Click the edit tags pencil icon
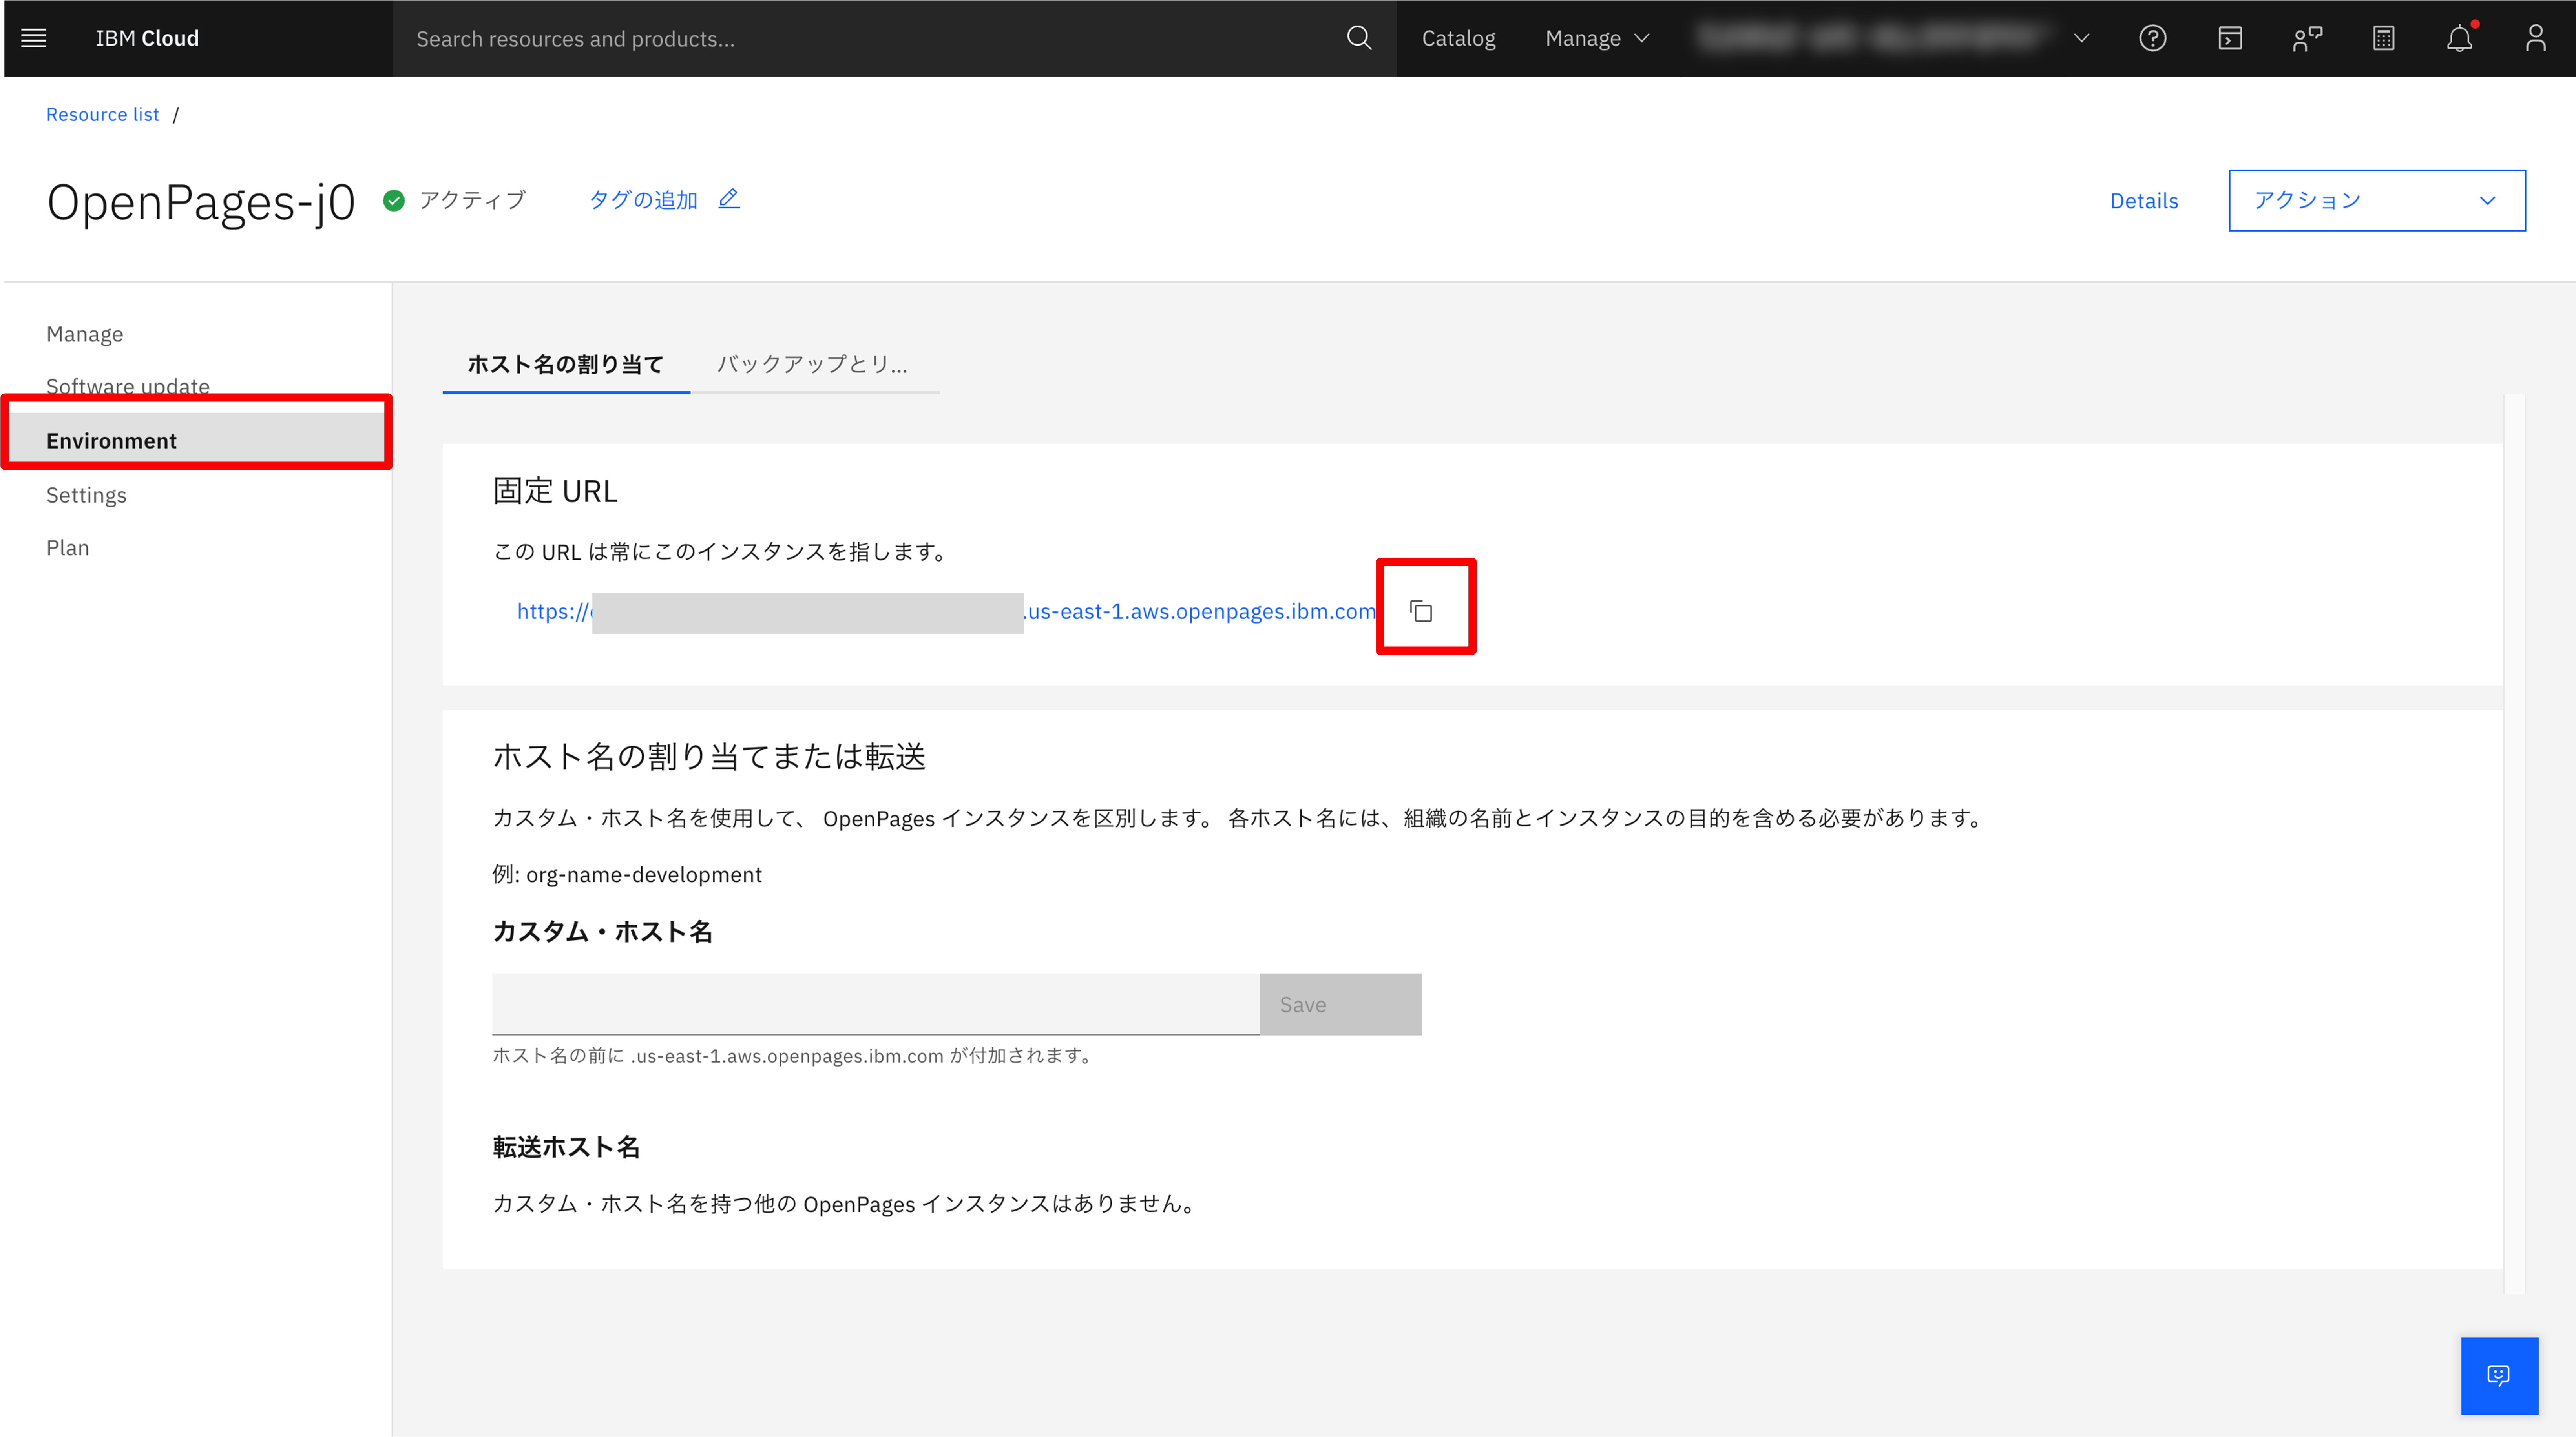The width and height of the screenshot is (2576, 1437). tap(729, 199)
